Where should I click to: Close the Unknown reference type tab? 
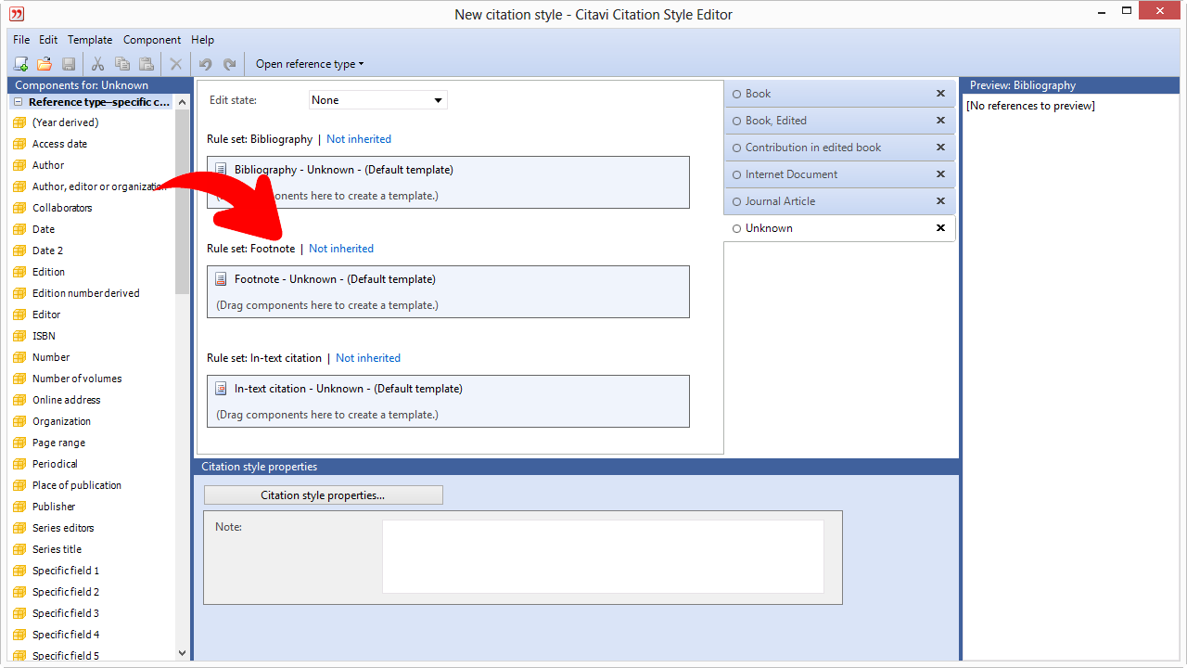(940, 228)
